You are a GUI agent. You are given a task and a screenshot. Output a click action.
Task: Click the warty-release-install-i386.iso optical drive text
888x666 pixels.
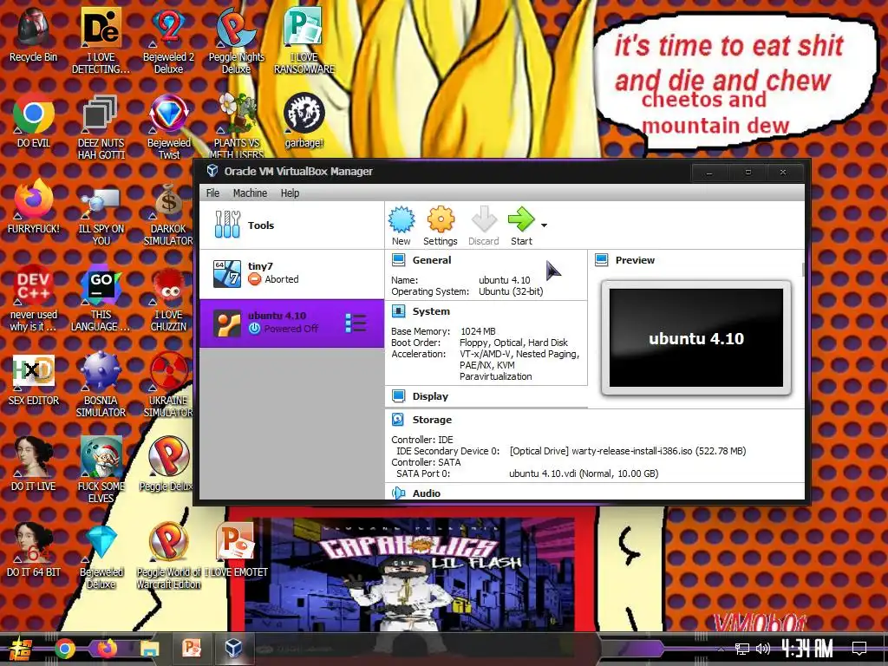click(628, 451)
